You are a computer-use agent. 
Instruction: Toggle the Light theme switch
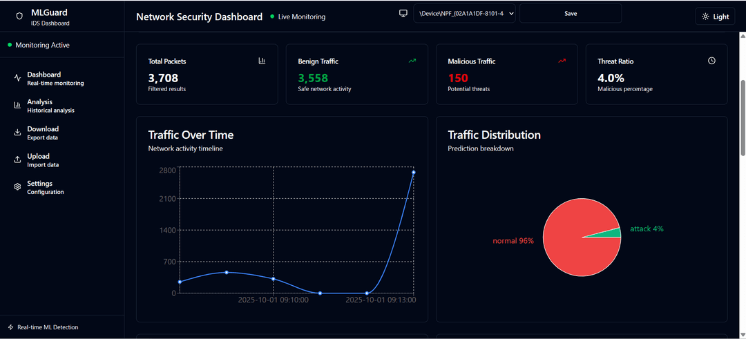715,17
